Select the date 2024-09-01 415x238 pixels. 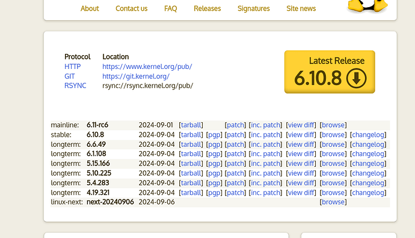click(156, 125)
